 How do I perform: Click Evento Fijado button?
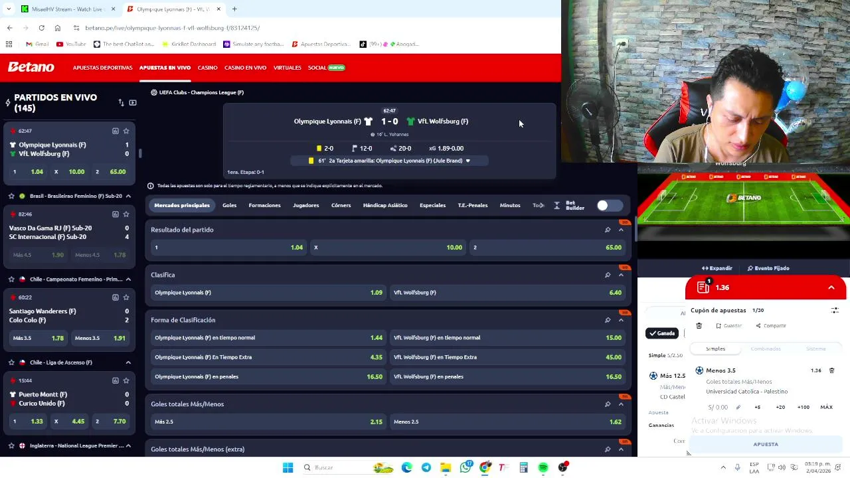768,268
